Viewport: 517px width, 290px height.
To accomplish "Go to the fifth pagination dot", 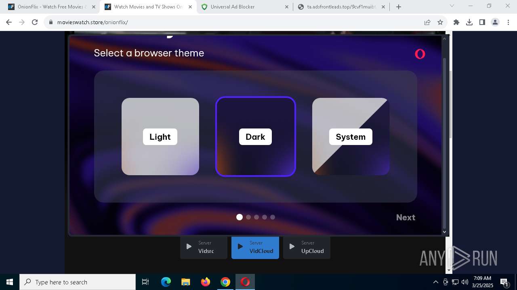I will pos(273,217).
